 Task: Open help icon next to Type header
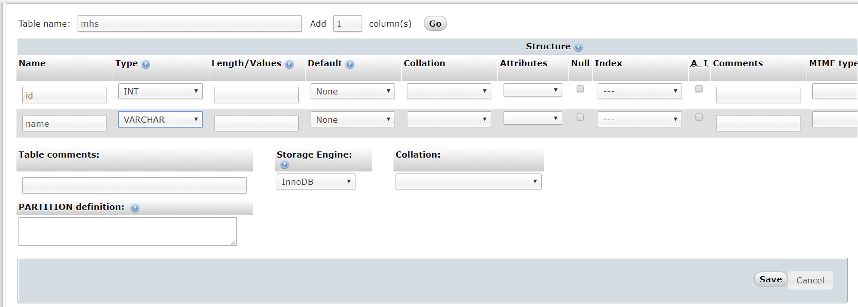coord(146,64)
